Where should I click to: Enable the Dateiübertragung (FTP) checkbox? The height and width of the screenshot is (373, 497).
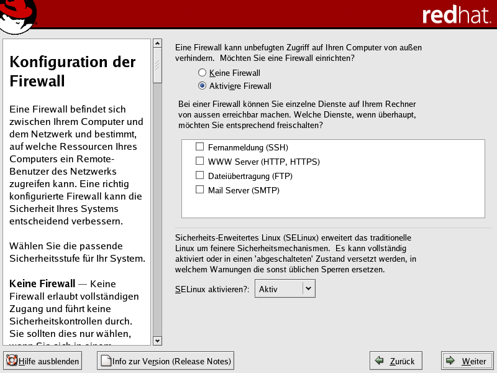click(x=200, y=176)
